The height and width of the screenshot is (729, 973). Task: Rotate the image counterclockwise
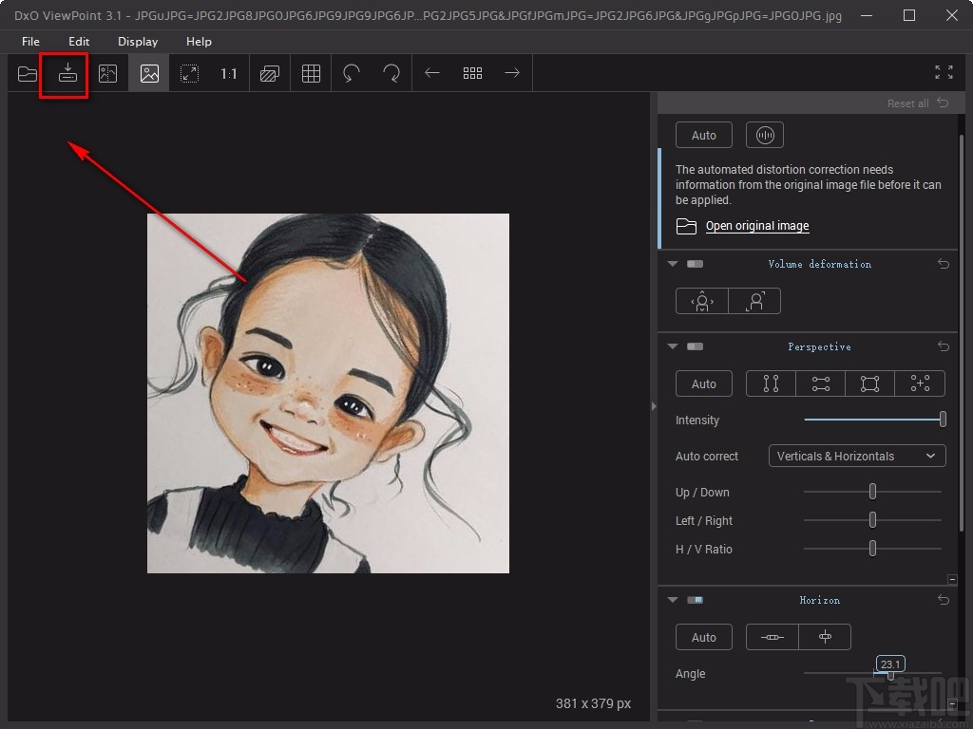click(x=351, y=73)
